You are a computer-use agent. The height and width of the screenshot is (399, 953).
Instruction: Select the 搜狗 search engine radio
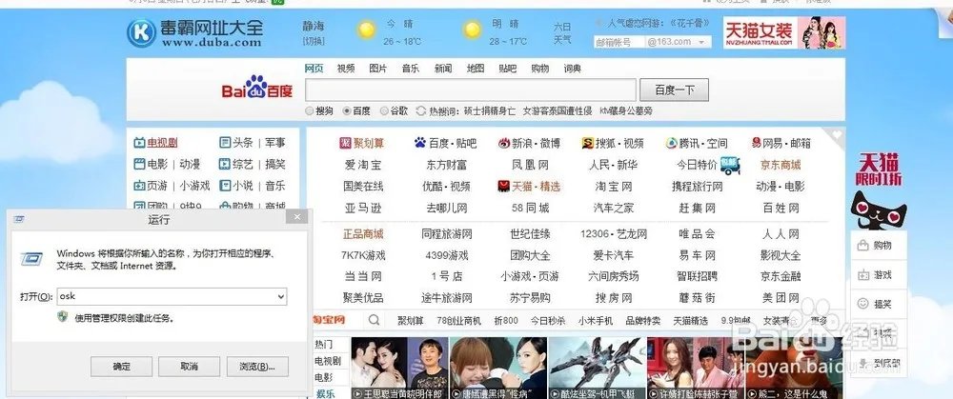pos(310,110)
